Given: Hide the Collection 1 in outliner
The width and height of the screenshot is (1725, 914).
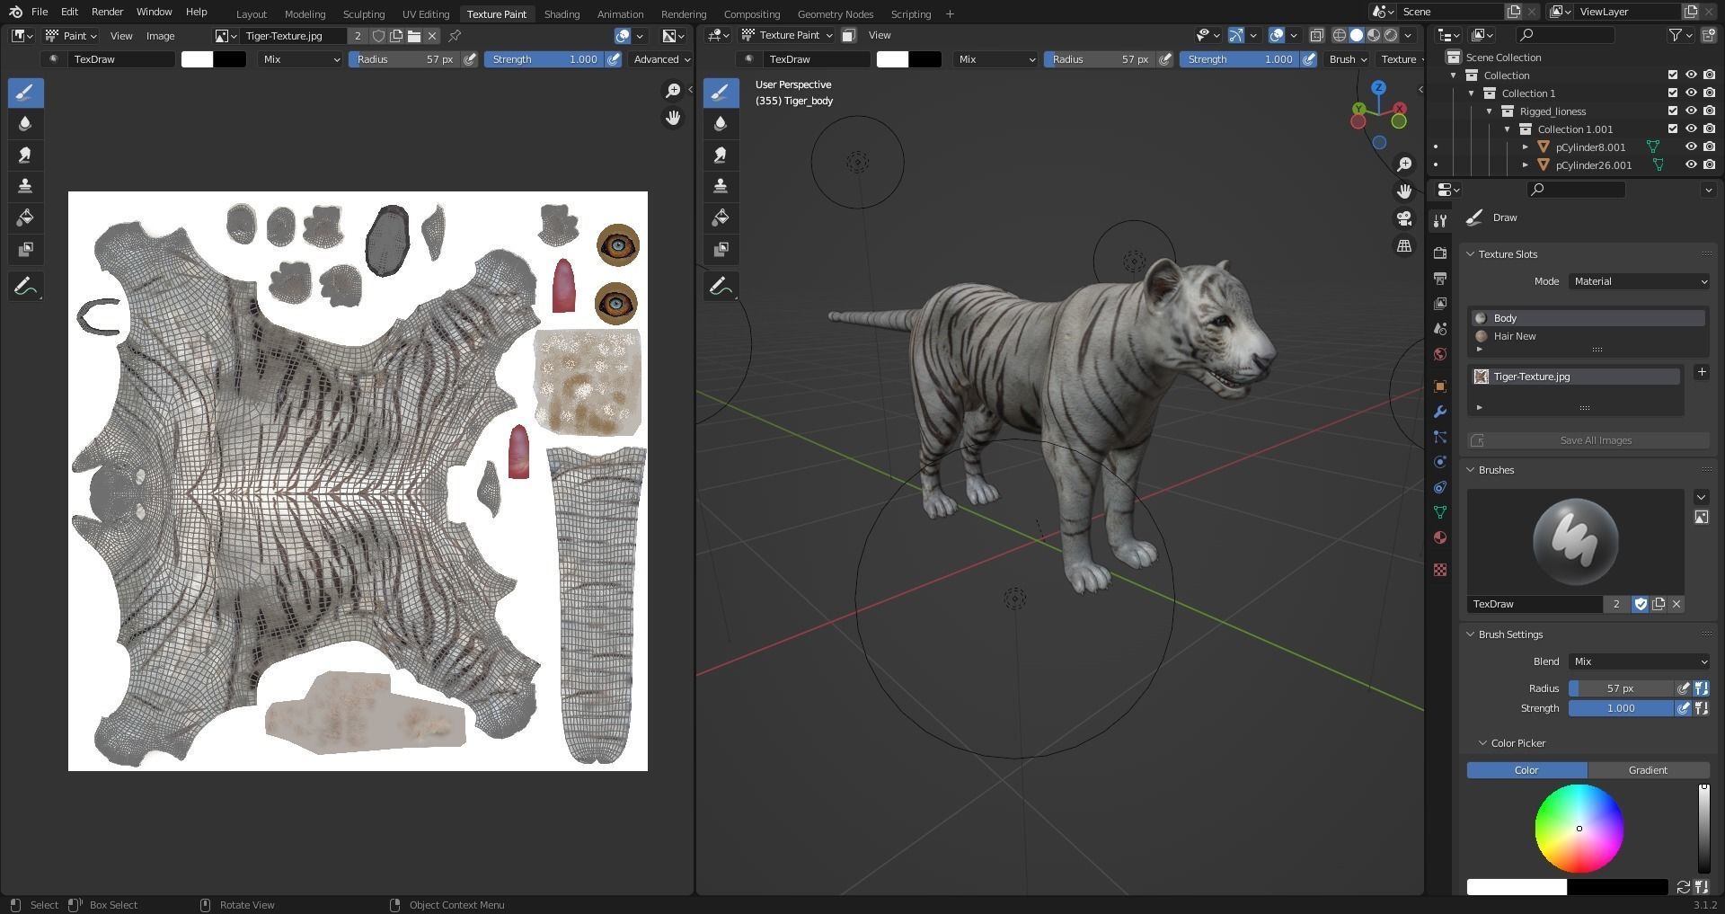Looking at the screenshot, I should coord(1690,93).
